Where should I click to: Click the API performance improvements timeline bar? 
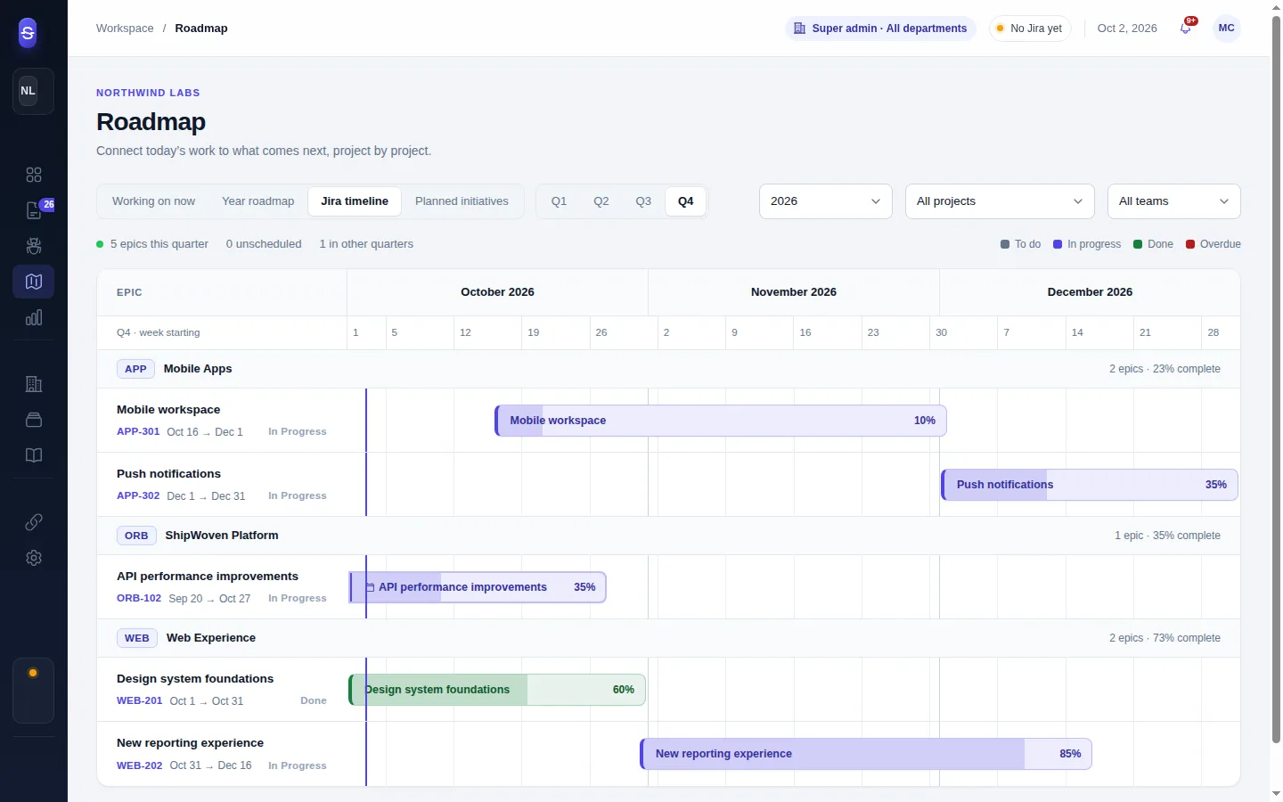(478, 587)
